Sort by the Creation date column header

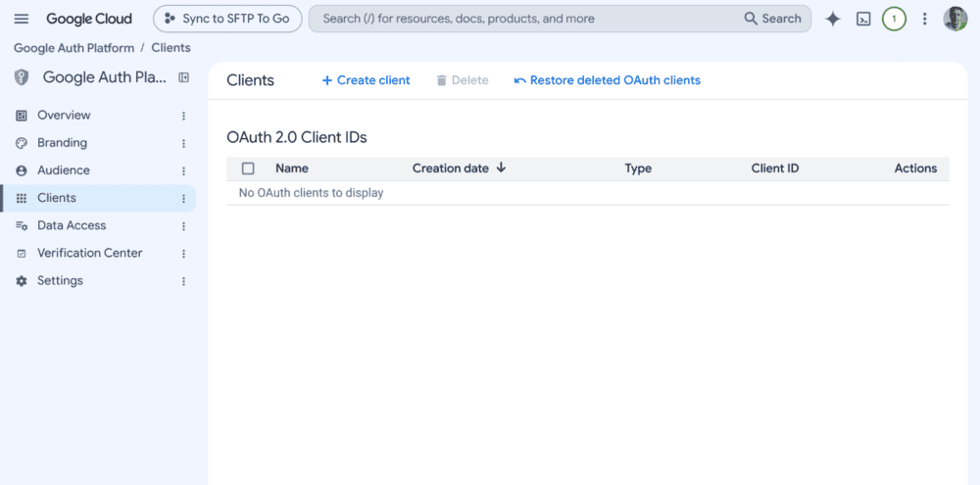pyautogui.click(x=451, y=169)
